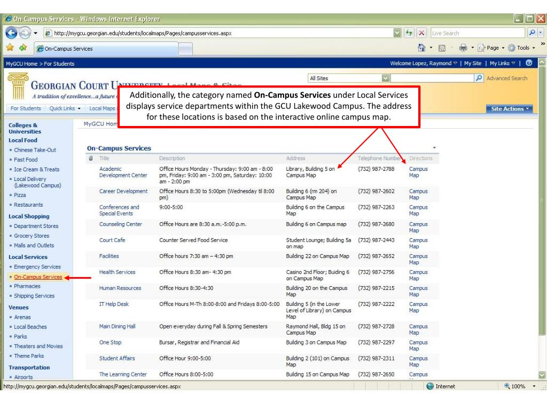Open the Colleges & Universities sidebar heading
This screenshot has height=410, width=547.
pyautogui.click(x=25, y=128)
